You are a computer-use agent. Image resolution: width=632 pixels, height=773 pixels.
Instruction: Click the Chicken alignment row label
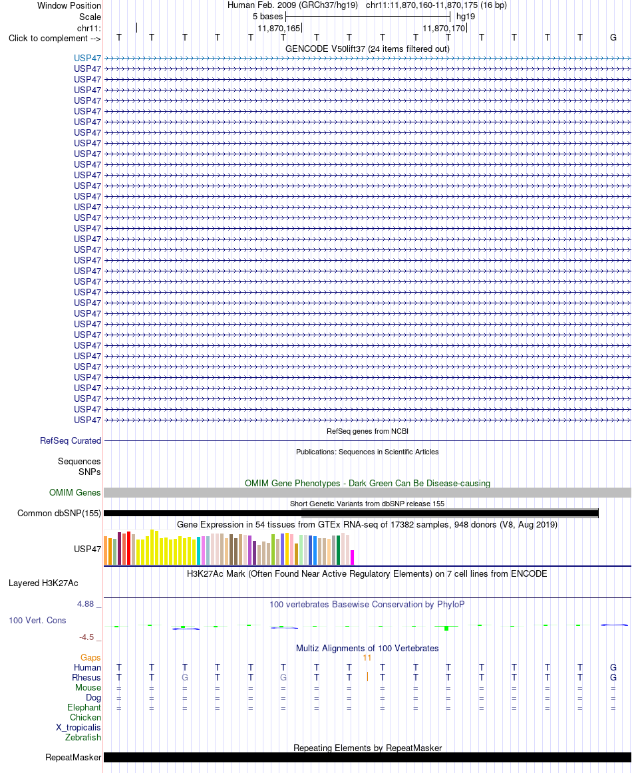click(x=85, y=717)
